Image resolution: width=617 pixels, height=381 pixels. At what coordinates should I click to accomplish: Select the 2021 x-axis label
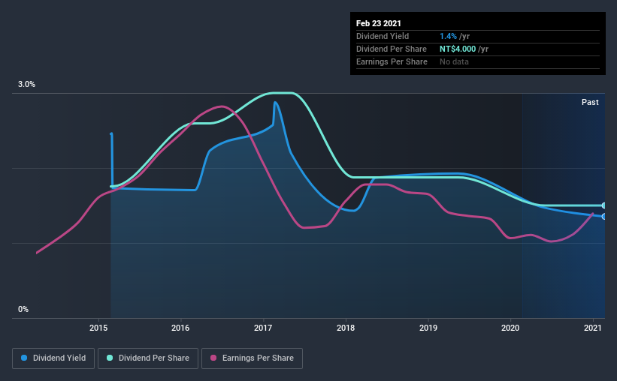click(593, 328)
